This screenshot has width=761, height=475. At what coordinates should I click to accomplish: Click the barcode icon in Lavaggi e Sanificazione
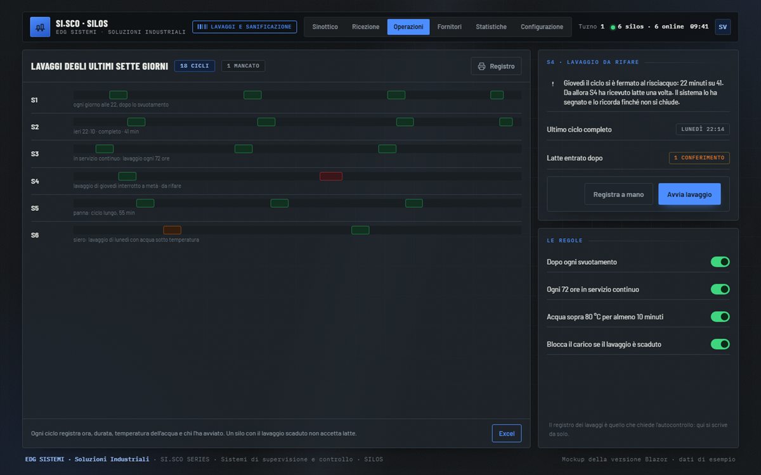(x=202, y=27)
